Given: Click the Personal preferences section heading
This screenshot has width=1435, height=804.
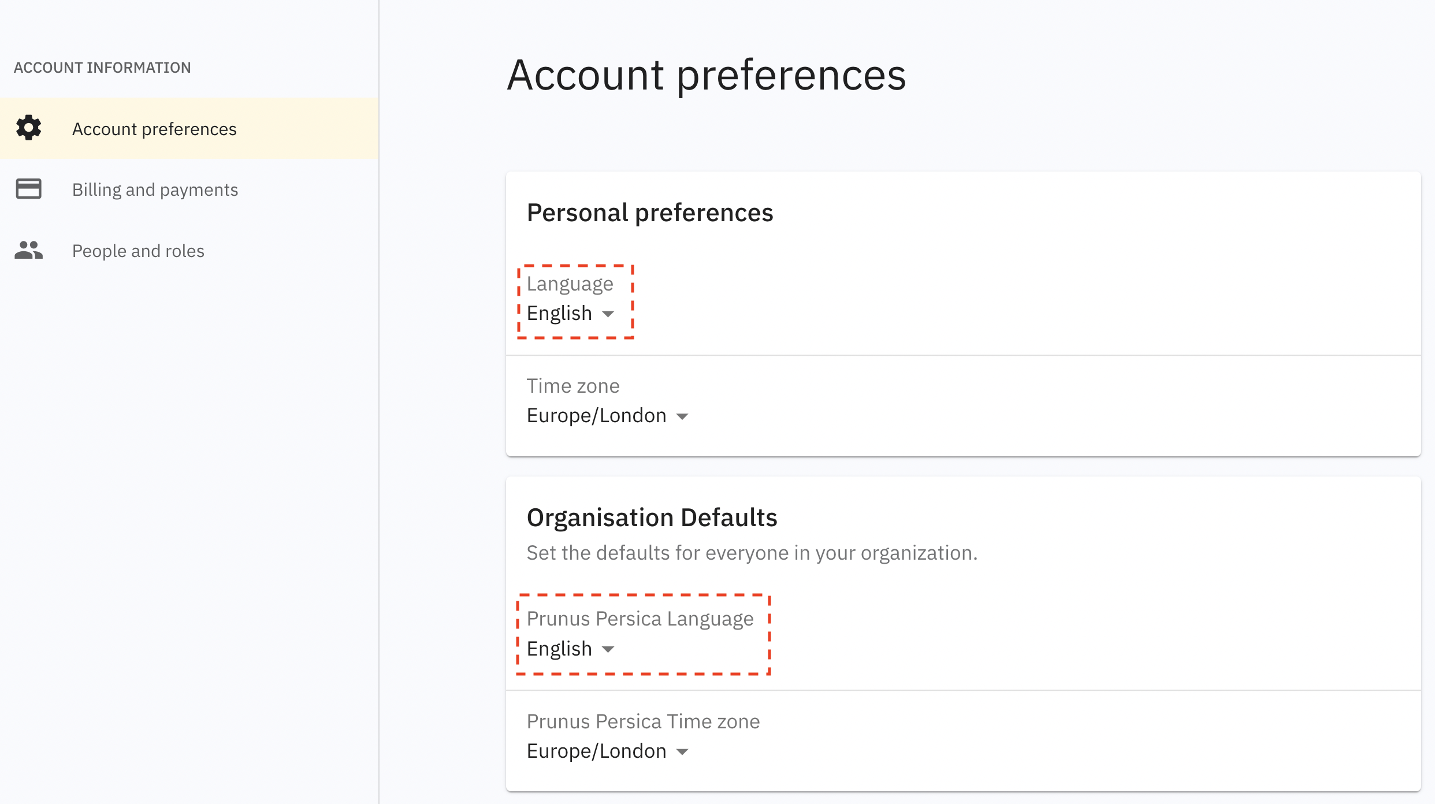Looking at the screenshot, I should (650, 213).
